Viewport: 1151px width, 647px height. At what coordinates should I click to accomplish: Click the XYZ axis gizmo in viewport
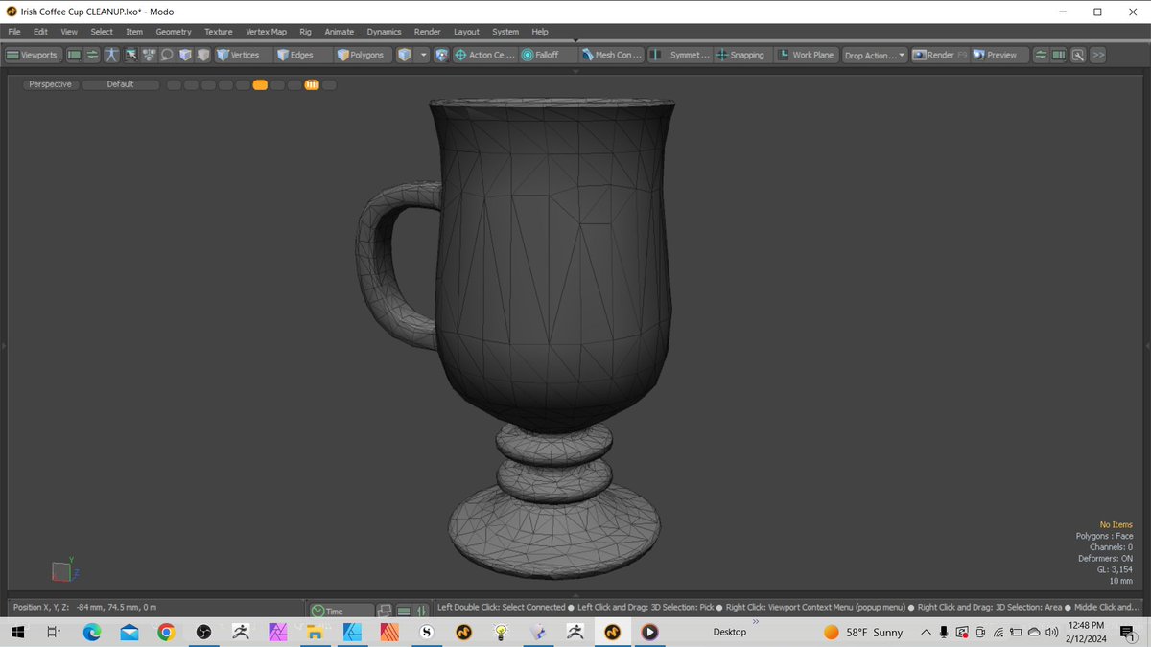(x=63, y=570)
